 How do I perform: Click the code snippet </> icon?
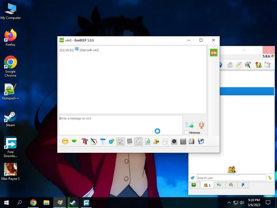point(165,141)
